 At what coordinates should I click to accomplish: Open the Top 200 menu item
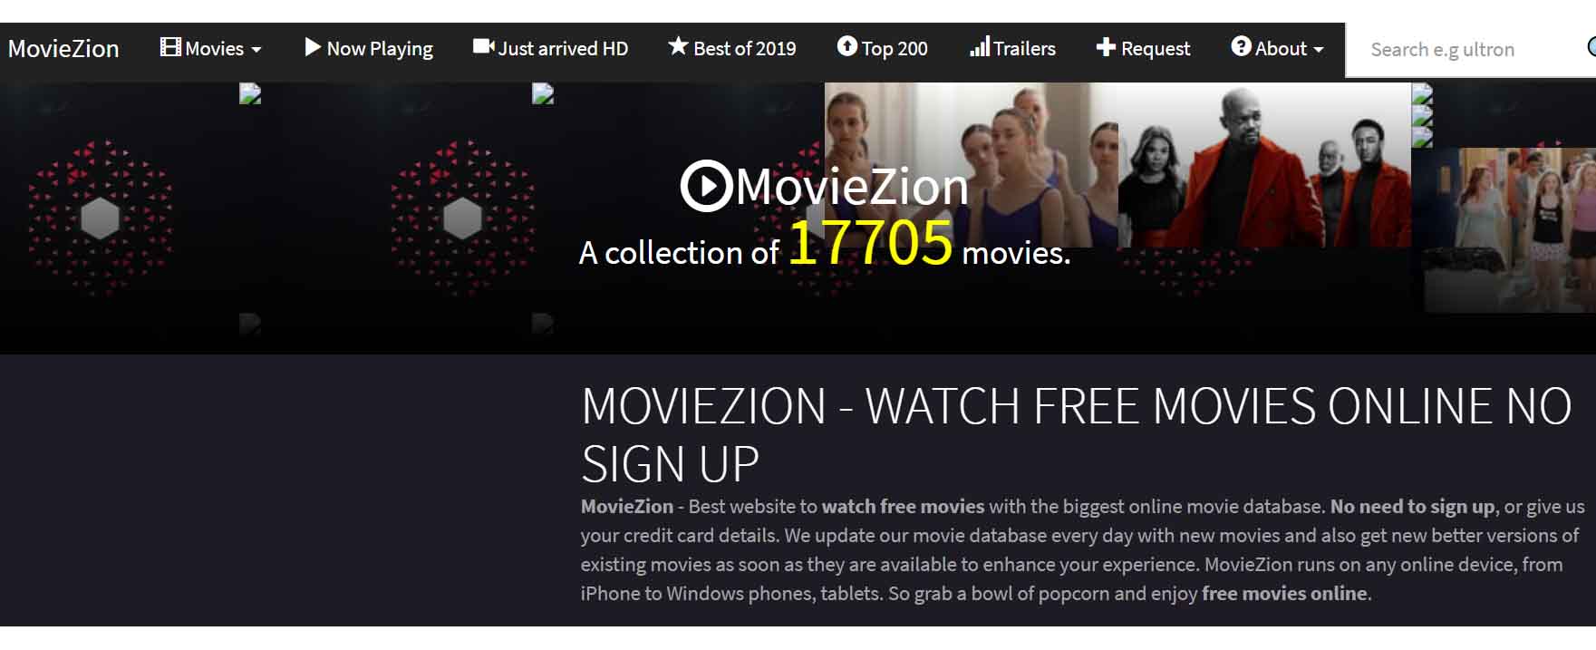[x=882, y=48]
